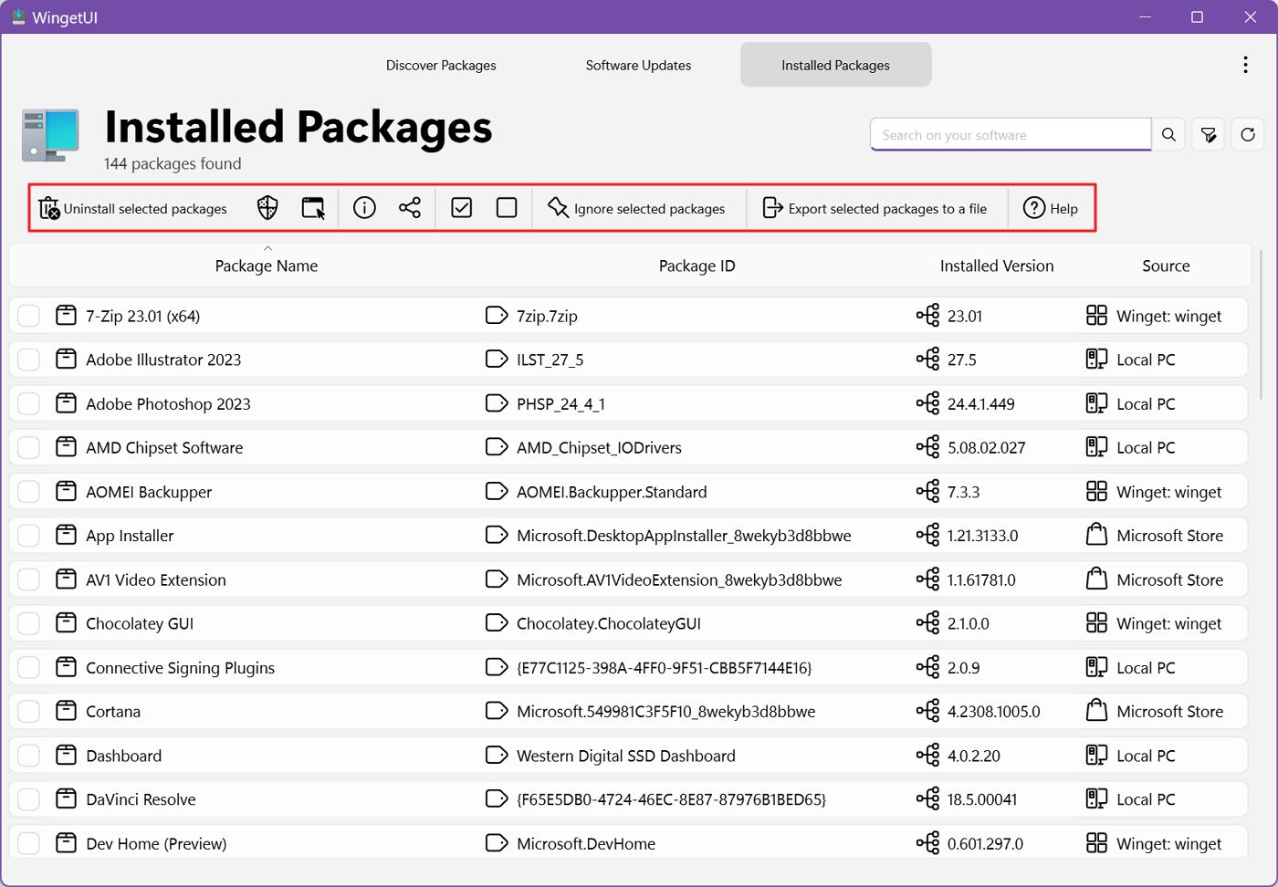Click interactive uninstall window icon

[x=313, y=208]
